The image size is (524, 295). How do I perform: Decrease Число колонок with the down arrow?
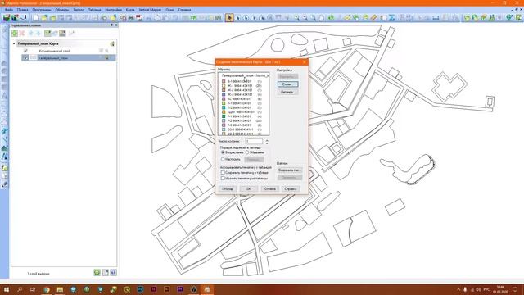tap(267, 143)
